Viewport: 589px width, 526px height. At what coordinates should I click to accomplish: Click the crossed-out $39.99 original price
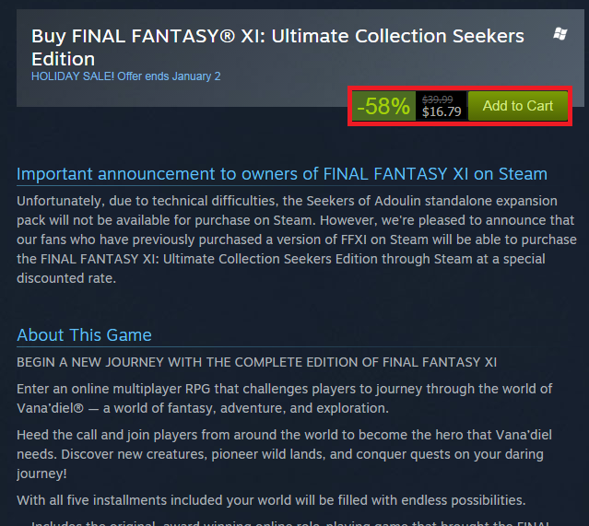[x=437, y=99]
